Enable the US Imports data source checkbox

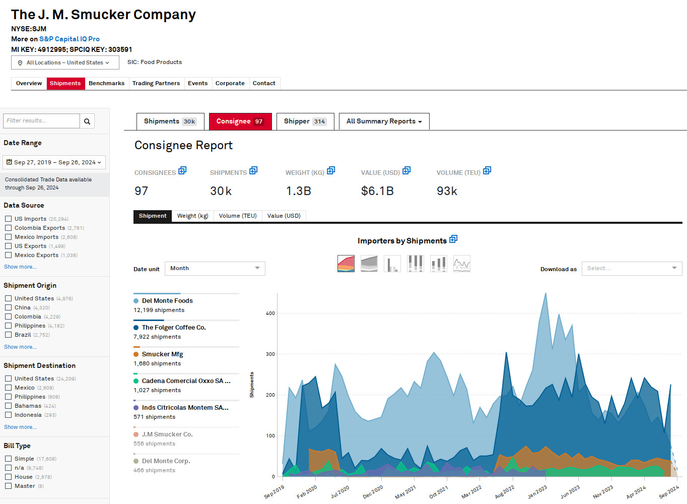(x=8, y=218)
